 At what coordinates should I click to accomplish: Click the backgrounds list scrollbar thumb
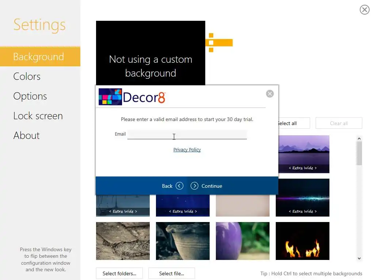coord(359,153)
